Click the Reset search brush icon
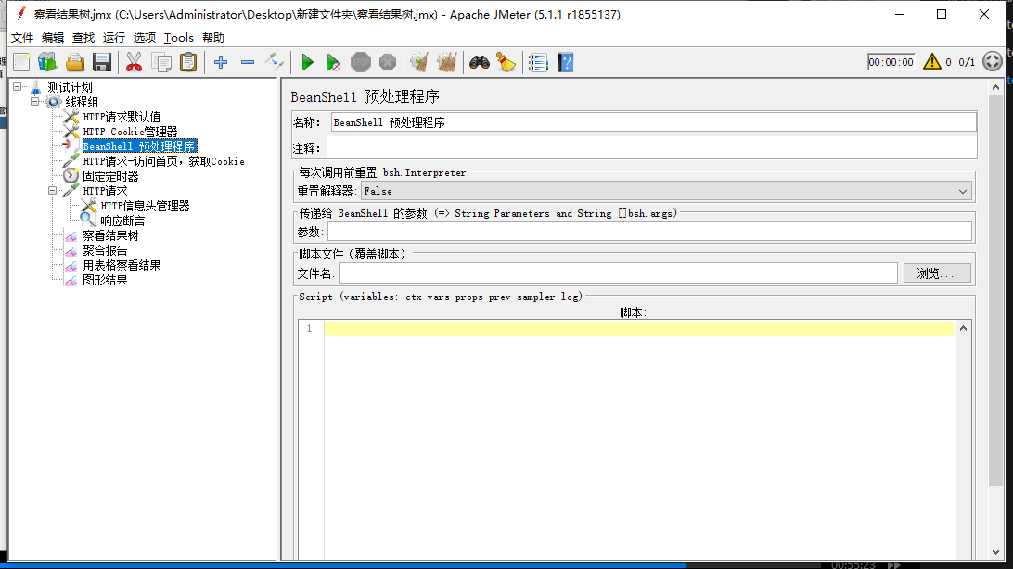This screenshot has width=1013, height=569. click(506, 63)
